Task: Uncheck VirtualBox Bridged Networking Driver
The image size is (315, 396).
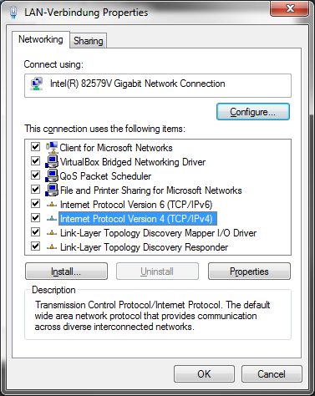Action: click(35, 160)
